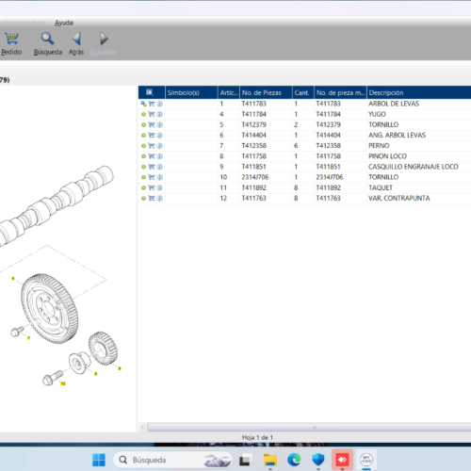The image size is (471, 471).
Task: Launch Microsoft Edge from taskbar
Action: [x=294, y=460]
